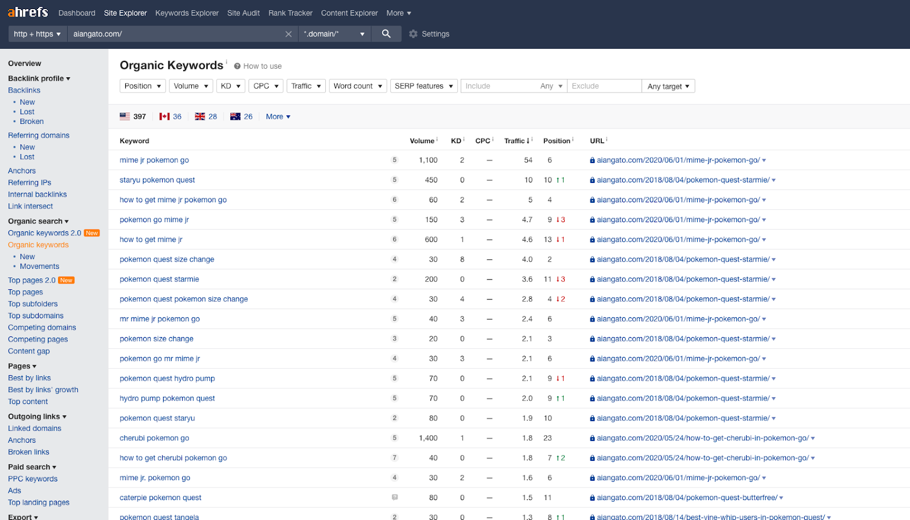Click SERP badge for mime jr. pokemon go
Viewport: 910px width, 520px height.
[x=395, y=478]
